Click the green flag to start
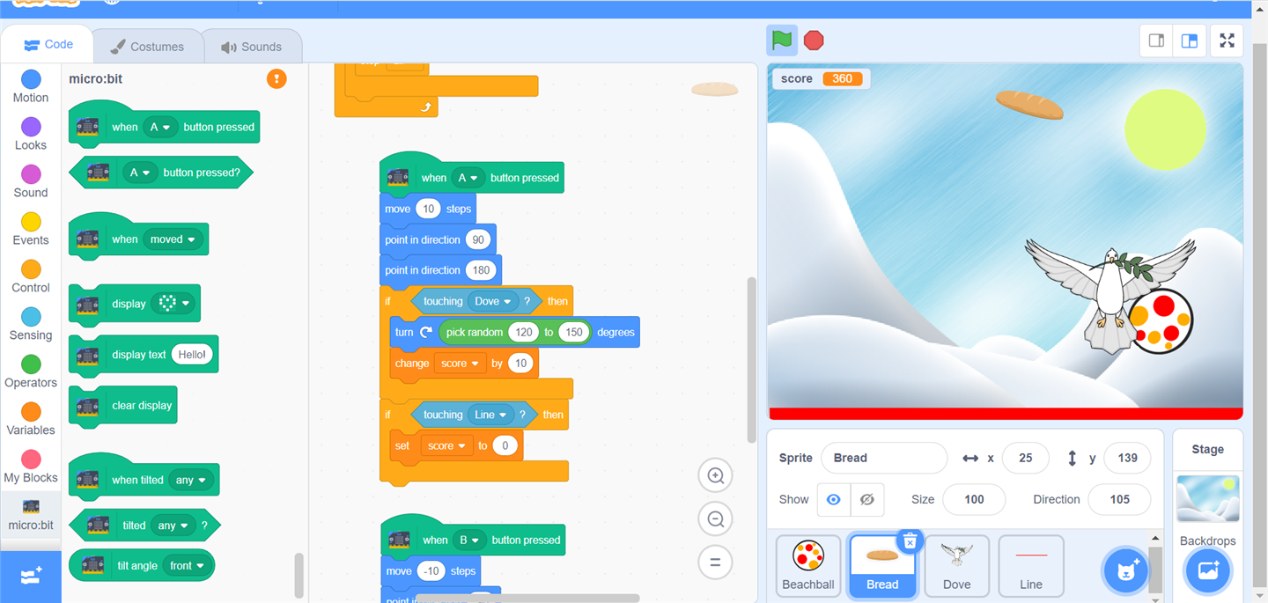Image resolution: width=1268 pixels, height=603 pixels. click(781, 40)
